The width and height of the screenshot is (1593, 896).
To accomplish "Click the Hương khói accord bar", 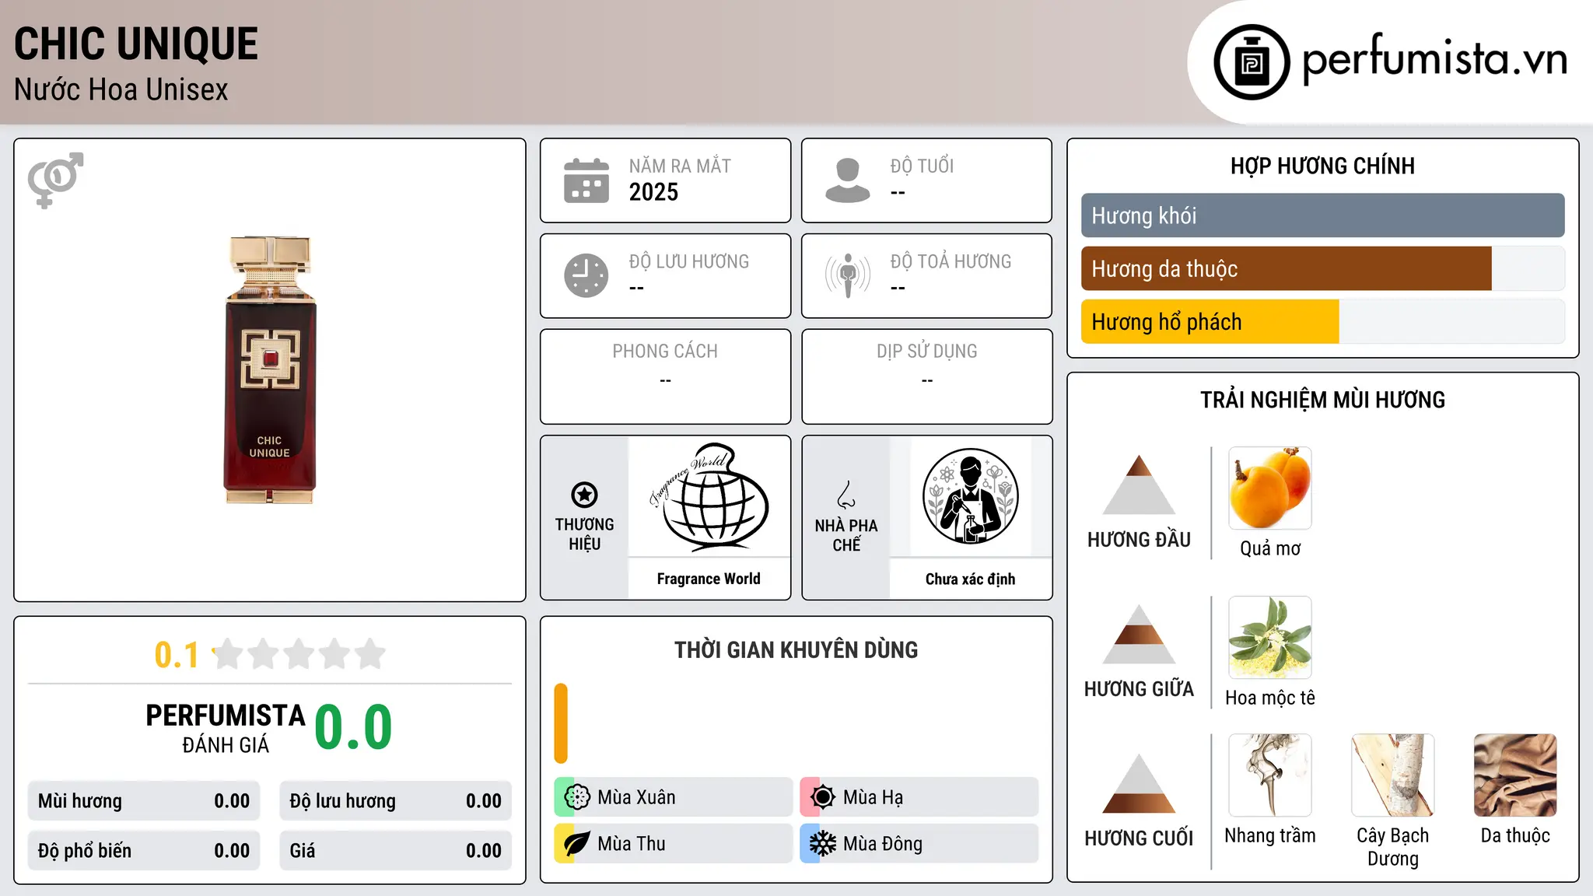I will click(x=1322, y=215).
